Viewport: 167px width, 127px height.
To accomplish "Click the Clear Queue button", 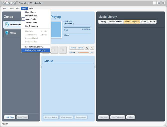I will [66, 117].
